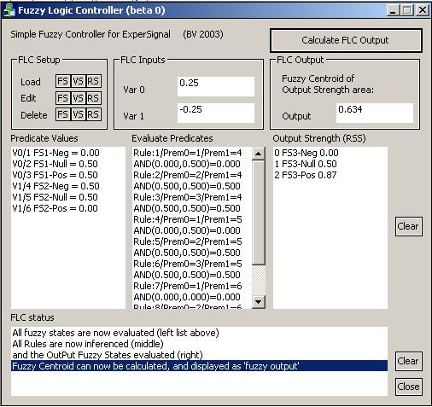This screenshot has width=432, height=407.
Task: Select 'Rule:4/Prem0=1/Prem1=5' row
Action: 192,219
